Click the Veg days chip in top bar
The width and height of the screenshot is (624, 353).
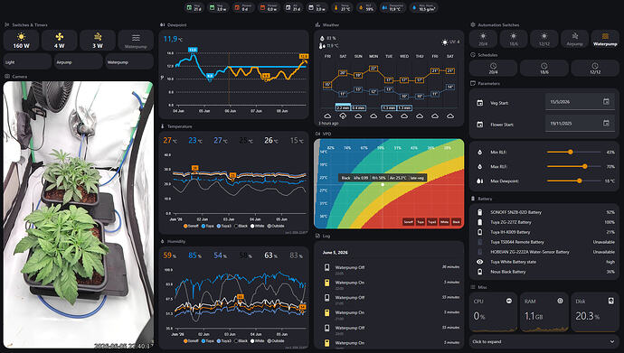pos(194,7)
